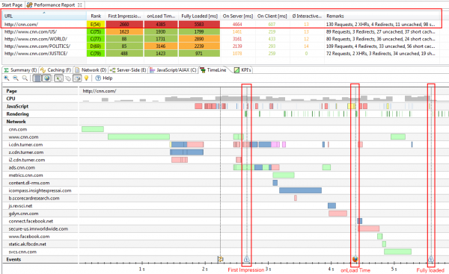Click the green C(75) rank cell

point(96,31)
